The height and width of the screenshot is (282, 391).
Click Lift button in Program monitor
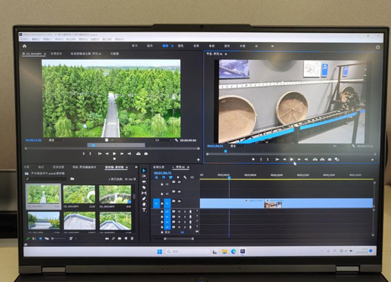click(x=315, y=159)
